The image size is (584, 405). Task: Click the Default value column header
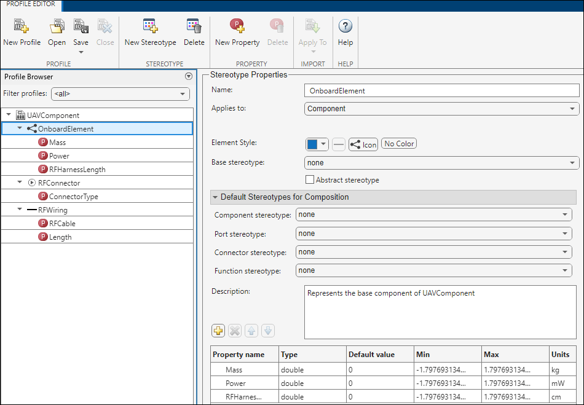point(381,355)
